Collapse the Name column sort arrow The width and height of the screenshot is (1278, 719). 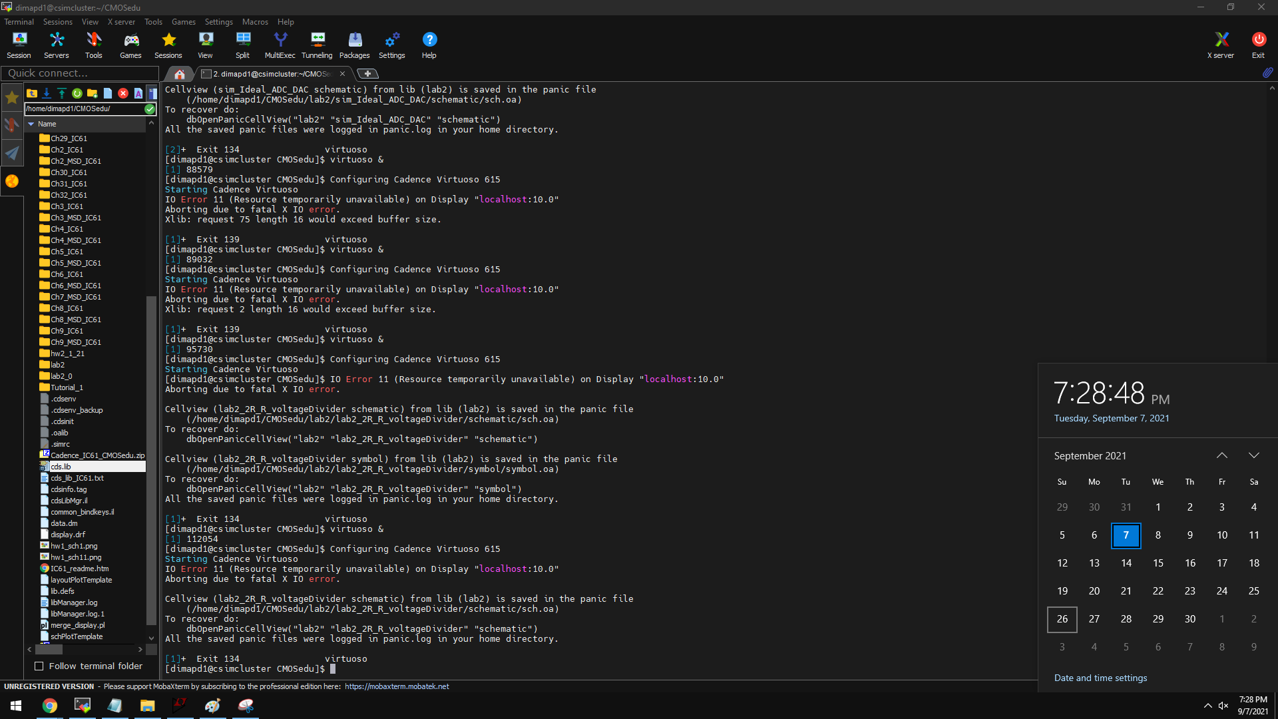(31, 124)
